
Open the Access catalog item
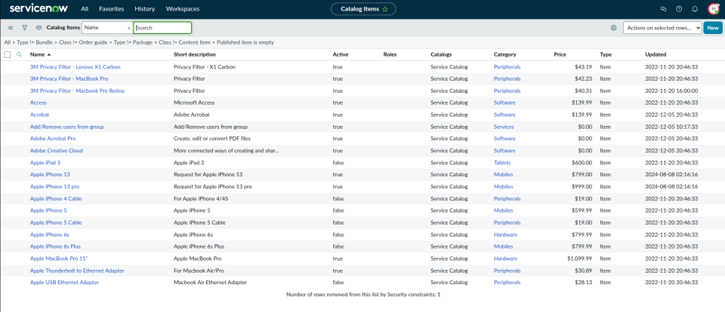coord(39,102)
